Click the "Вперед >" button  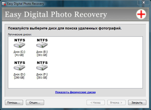(116, 102)
